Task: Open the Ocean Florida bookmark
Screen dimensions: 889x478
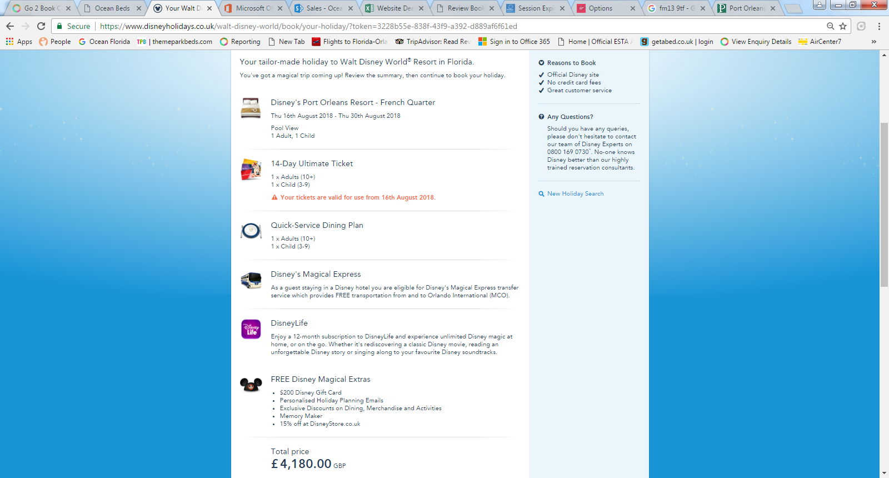Action: [104, 42]
